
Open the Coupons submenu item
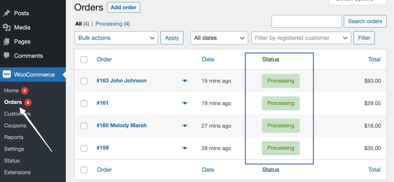15,126
